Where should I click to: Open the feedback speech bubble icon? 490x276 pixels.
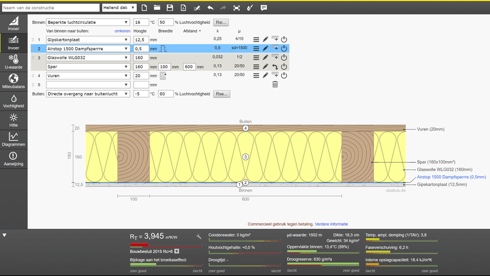(264, 8)
